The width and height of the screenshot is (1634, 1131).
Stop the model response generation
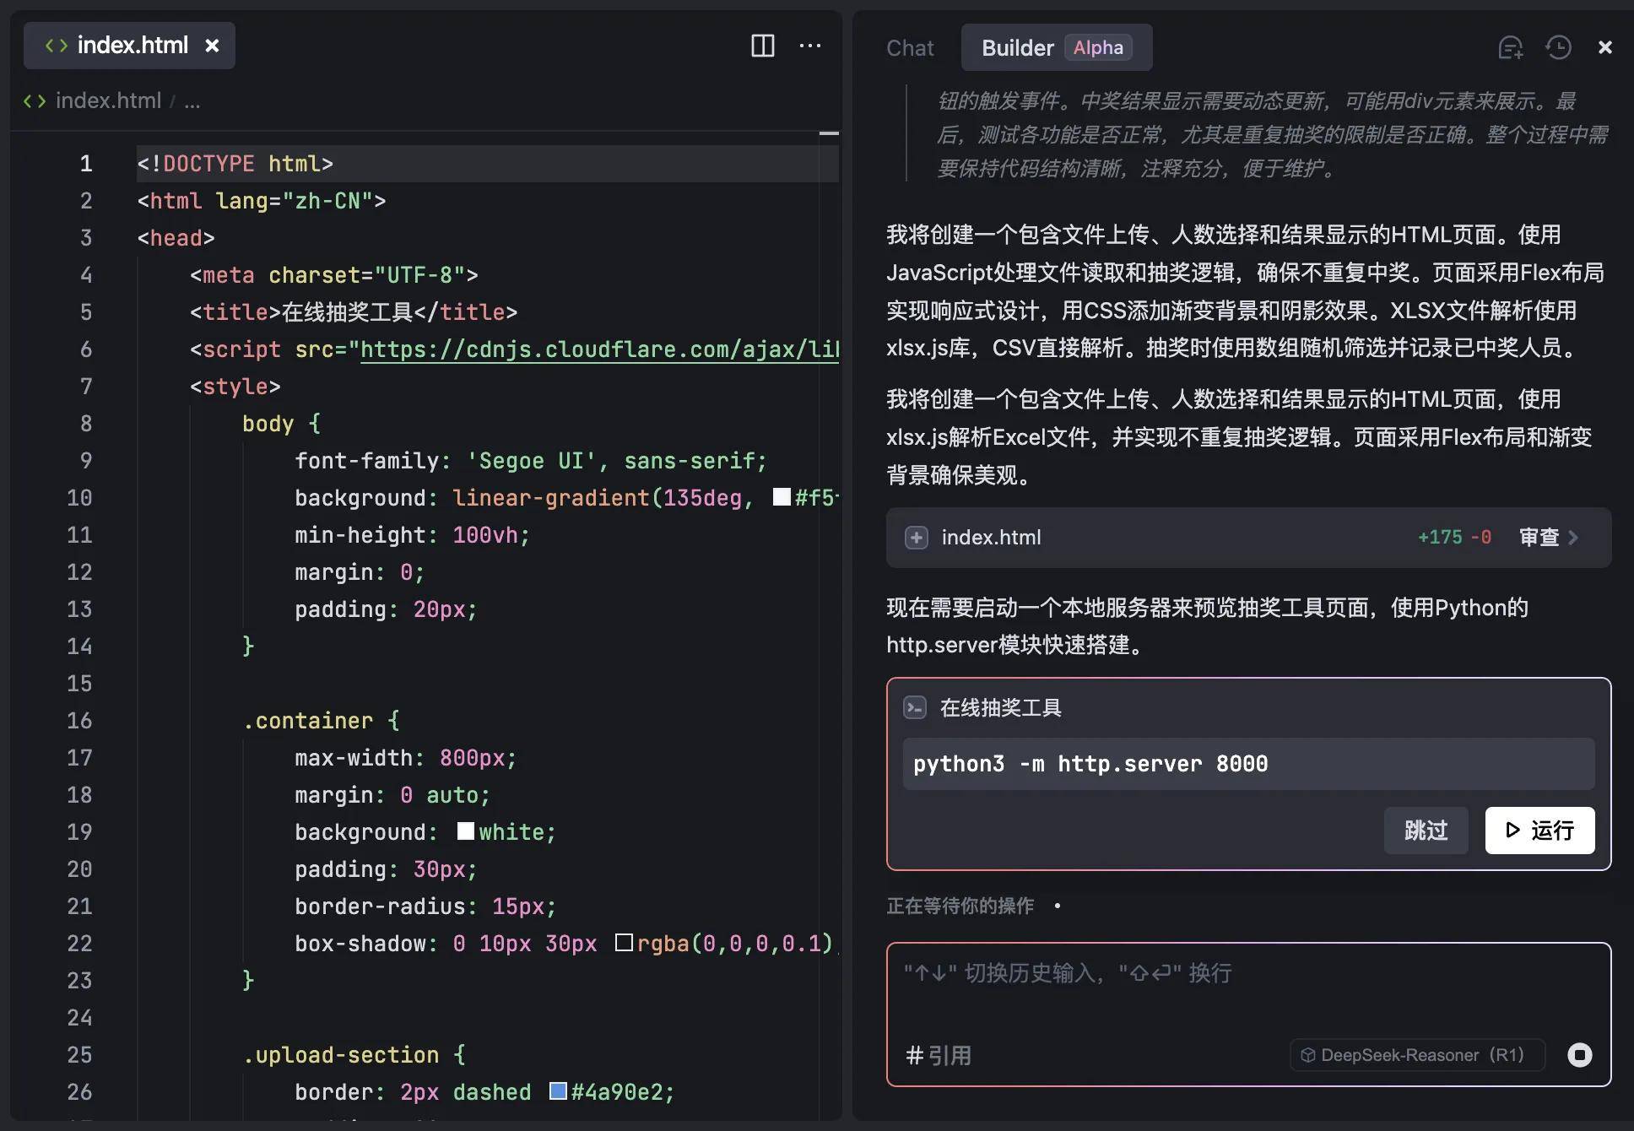[1577, 1054]
